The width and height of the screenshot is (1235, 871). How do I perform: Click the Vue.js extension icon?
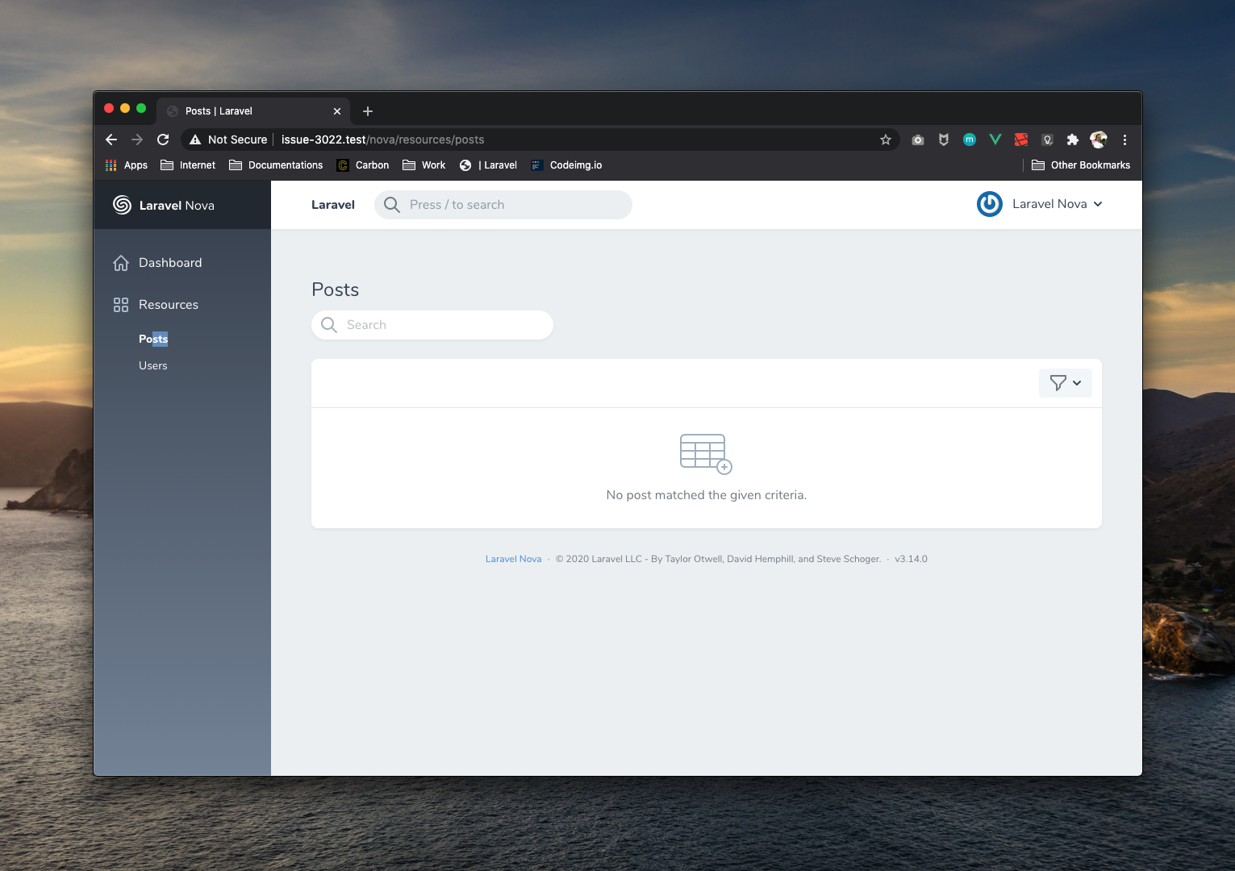(x=995, y=140)
